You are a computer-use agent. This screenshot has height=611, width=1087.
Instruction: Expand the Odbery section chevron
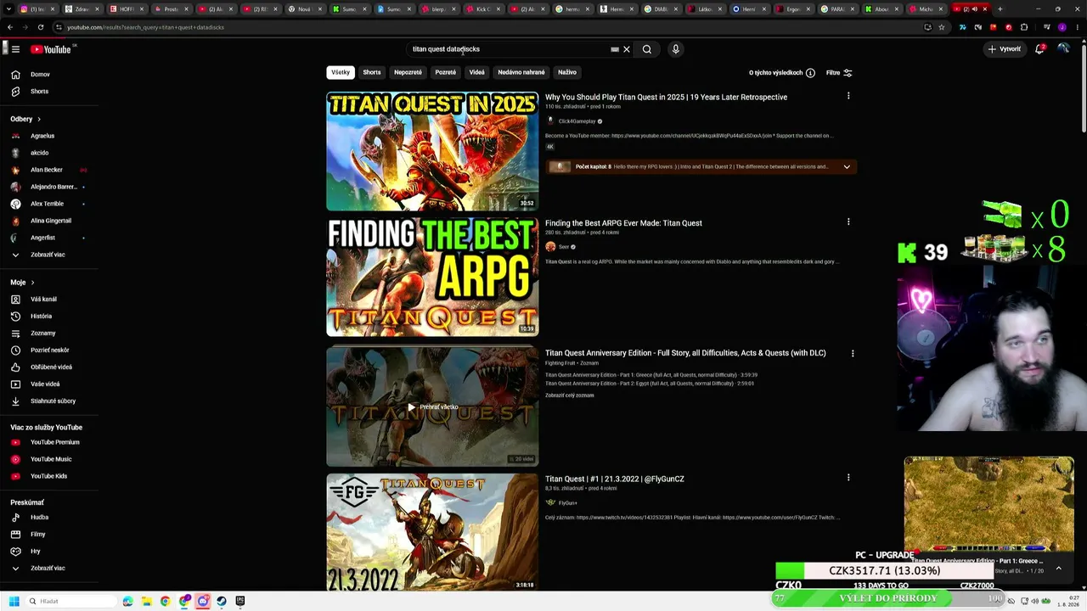pos(38,120)
